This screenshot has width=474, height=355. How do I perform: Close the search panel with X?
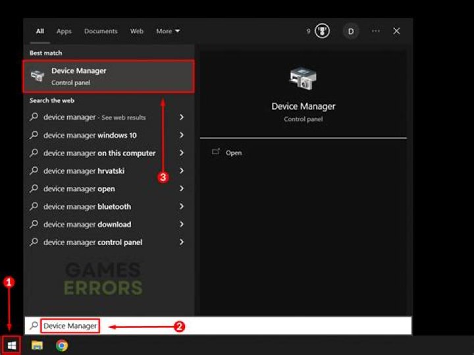pyautogui.click(x=396, y=31)
